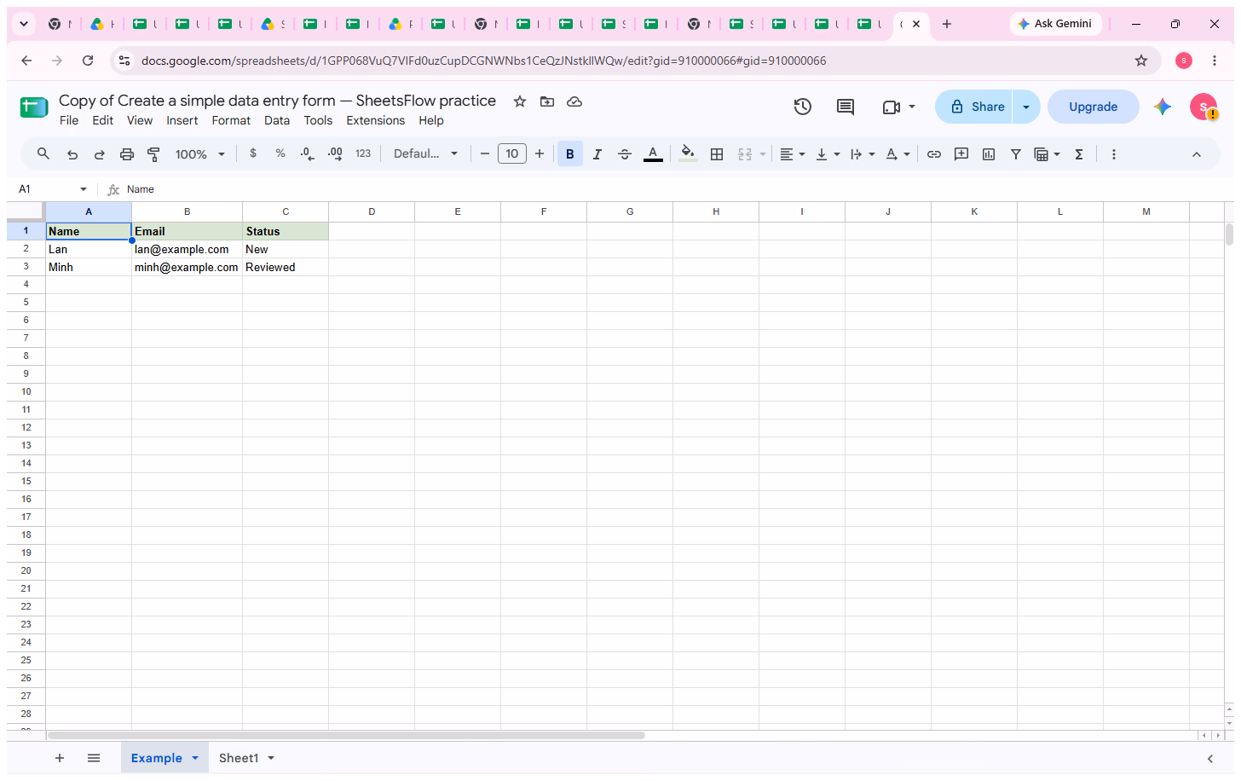Toggle Bold formatting
Screen dimensions: 1241x781
click(570, 153)
